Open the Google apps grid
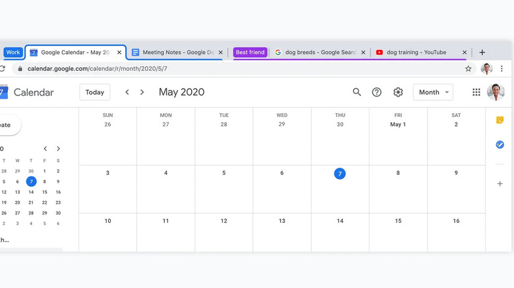This screenshot has width=514, height=288. pyautogui.click(x=476, y=92)
